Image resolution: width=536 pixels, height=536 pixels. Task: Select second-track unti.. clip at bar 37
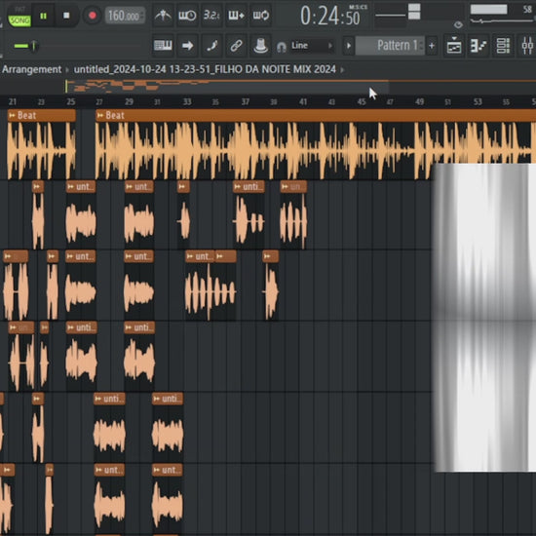click(249, 214)
